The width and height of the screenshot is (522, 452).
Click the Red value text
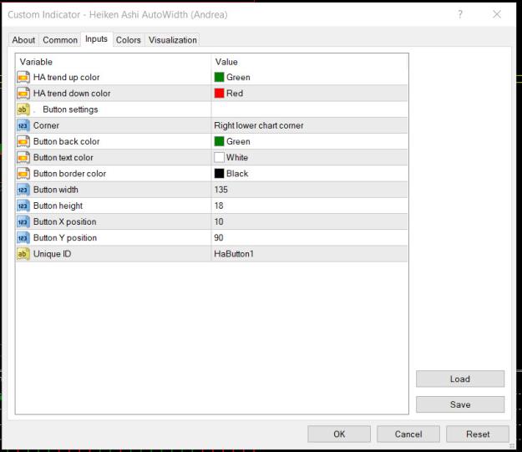pos(235,94)
